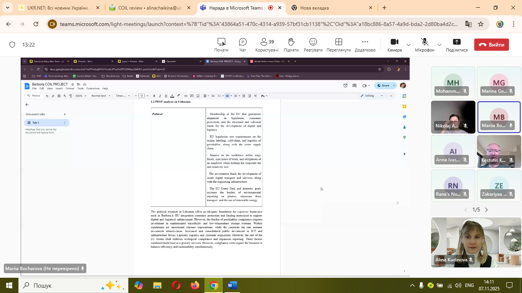
Task: Expand the microphone options dropdown arrow
Action: pos(439,45)
